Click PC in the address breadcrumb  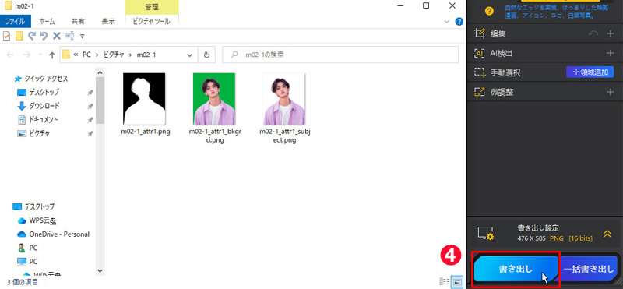(86, 55)
